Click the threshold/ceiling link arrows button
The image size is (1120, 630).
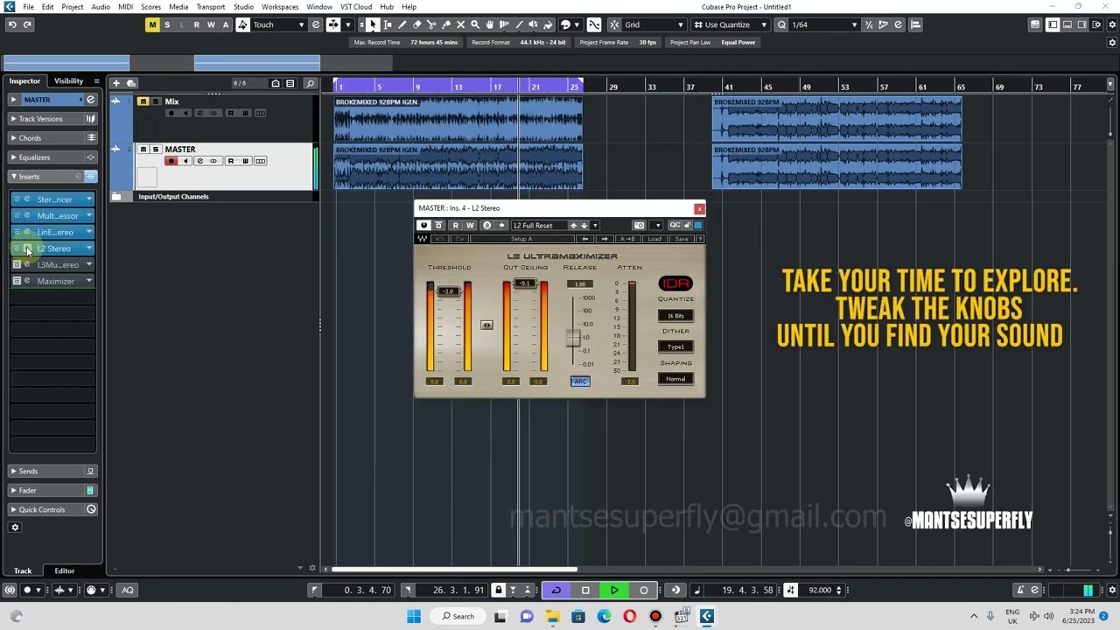coord(486,325)
